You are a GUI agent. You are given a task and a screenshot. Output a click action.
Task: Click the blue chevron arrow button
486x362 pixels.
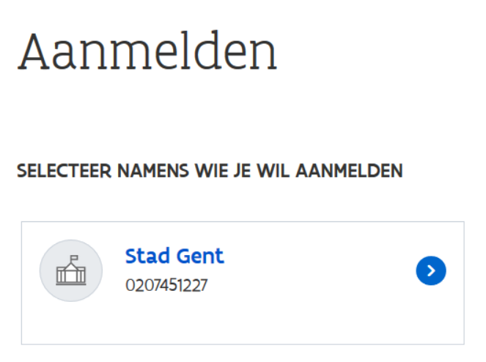pos(431,270)
